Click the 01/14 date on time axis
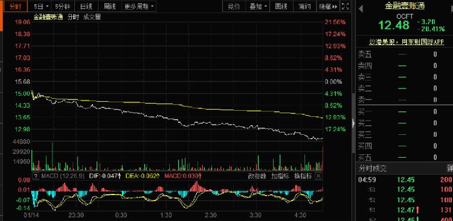This screenshot has height=221, width=453. point(31,215)
